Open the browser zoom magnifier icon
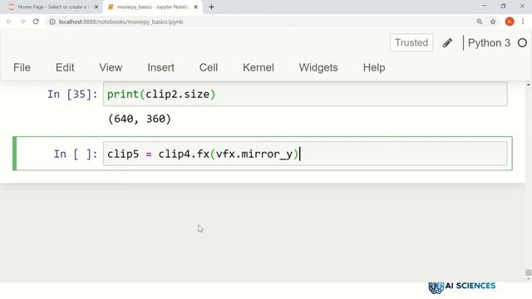532x299 pixels. (x=480, y=22)
